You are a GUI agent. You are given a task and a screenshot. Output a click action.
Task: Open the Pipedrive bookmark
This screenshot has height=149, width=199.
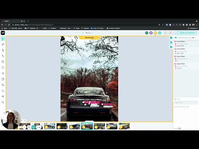85,28
